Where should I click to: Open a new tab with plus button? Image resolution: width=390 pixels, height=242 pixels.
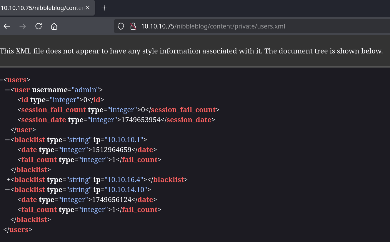(104, 8)
